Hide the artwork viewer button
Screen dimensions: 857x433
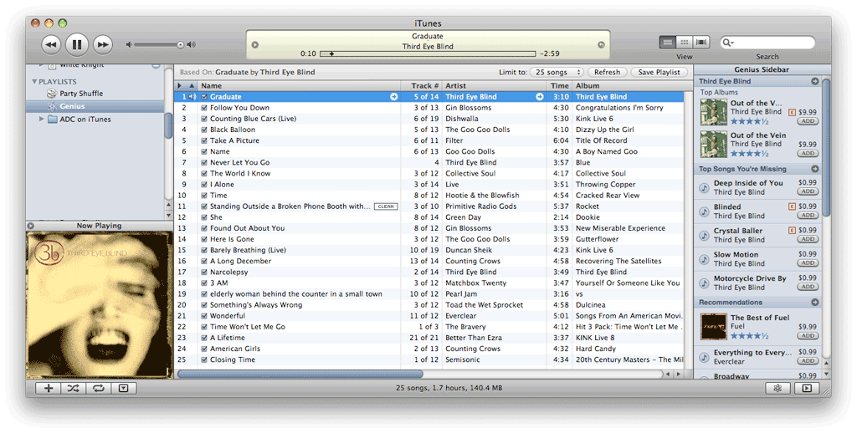[124, 388]
